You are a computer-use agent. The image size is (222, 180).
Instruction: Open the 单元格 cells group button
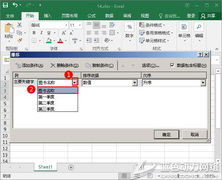[x=184, y=32]
